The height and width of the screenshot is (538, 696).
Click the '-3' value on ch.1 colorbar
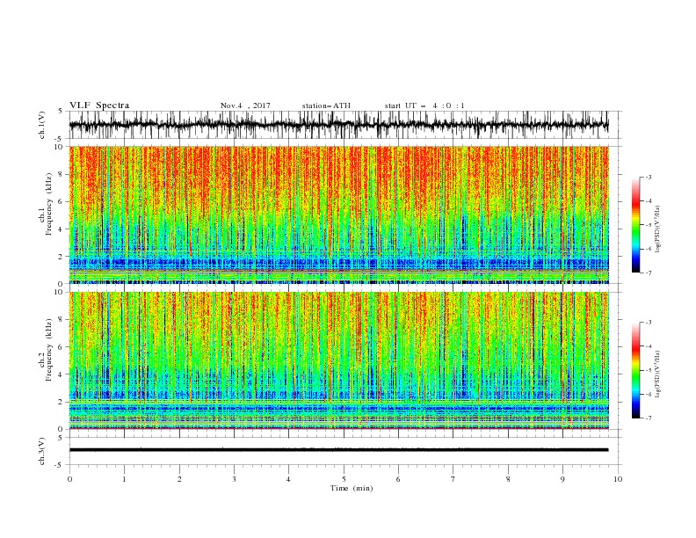point(648,177)
